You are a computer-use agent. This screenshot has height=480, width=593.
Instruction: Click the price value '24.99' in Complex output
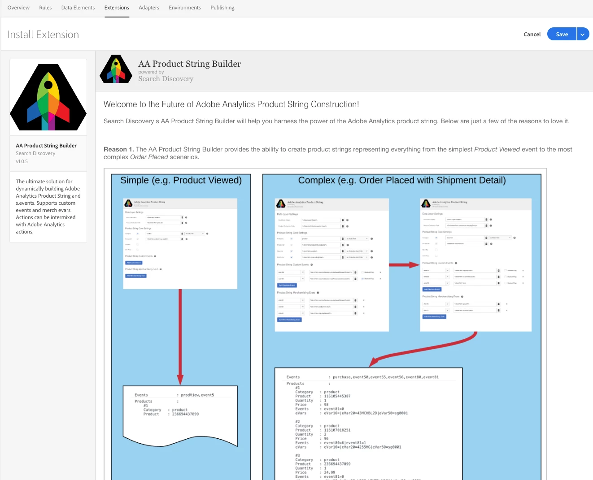click(x=329, y=472)
